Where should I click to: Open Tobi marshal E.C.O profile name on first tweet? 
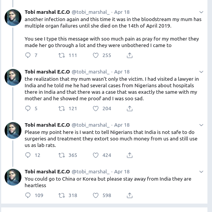(x=47, y=12)
